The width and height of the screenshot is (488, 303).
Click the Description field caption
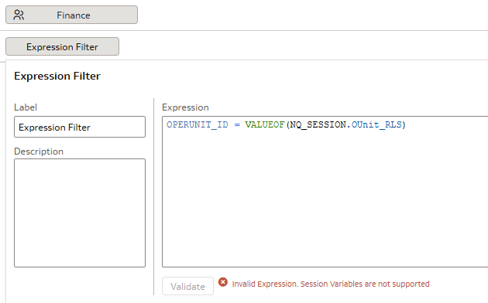[x=39, y=151]
